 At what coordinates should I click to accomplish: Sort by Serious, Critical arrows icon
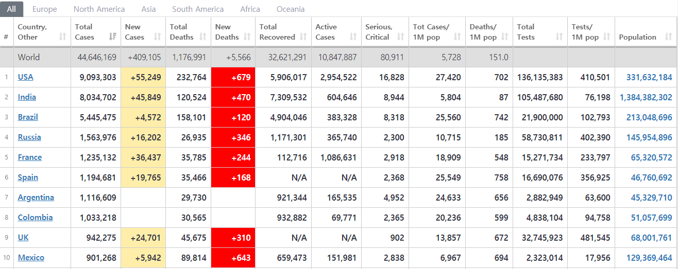[x=400, y=37]
